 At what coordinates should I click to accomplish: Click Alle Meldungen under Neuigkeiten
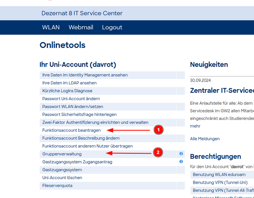[x=205, y=139]
